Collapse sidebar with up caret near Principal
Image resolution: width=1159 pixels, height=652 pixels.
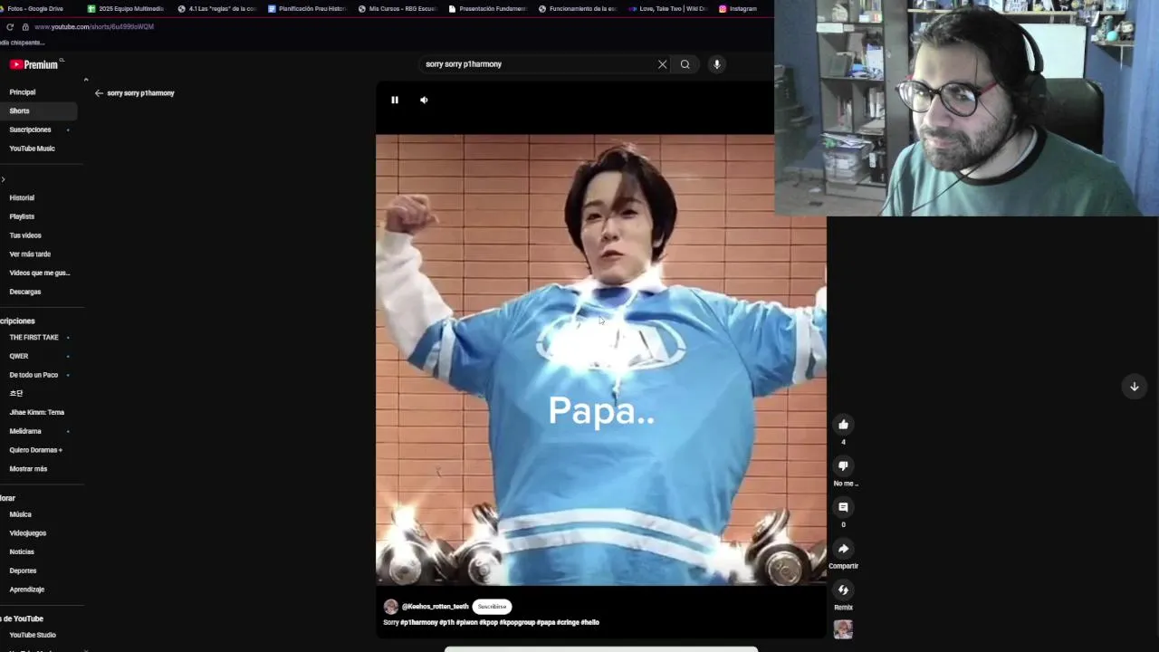pos(86,81)
